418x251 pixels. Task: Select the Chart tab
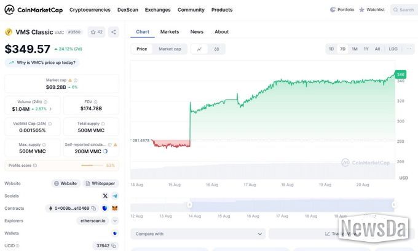pos(143,32)
